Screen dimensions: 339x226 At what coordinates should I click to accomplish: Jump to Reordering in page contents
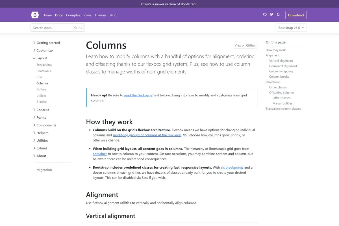[x=273, y=82]
